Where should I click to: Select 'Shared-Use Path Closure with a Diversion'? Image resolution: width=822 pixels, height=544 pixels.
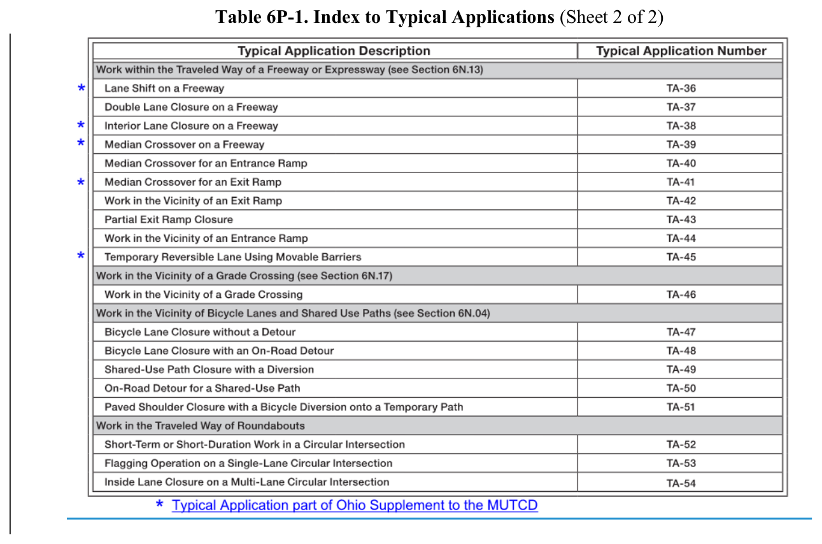(209, 370)
